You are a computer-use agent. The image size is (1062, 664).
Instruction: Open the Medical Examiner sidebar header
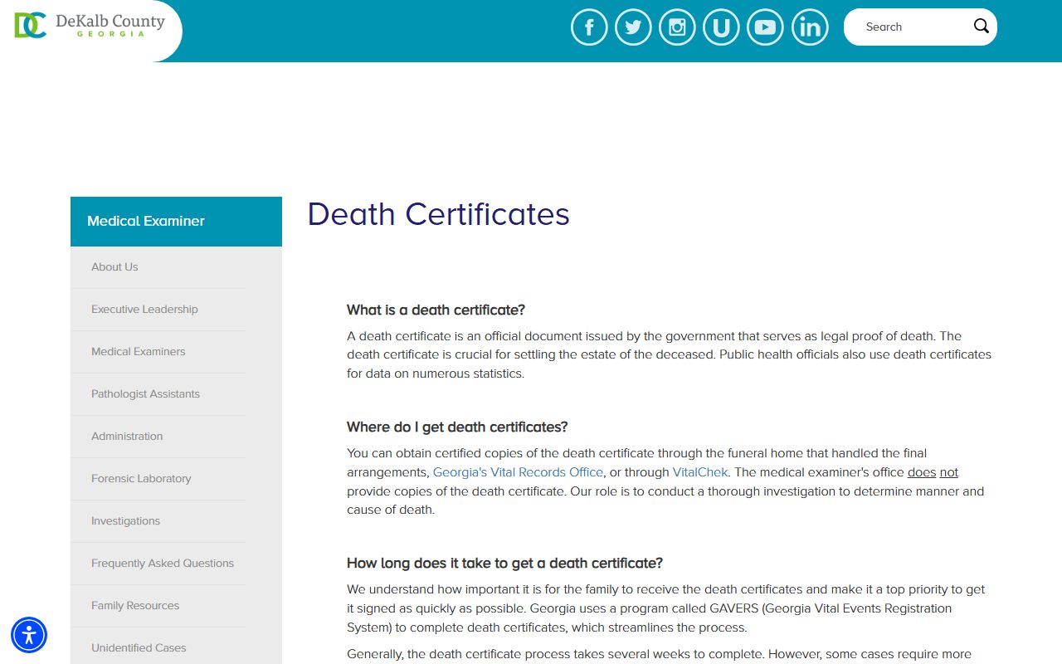tap(176, 222)
